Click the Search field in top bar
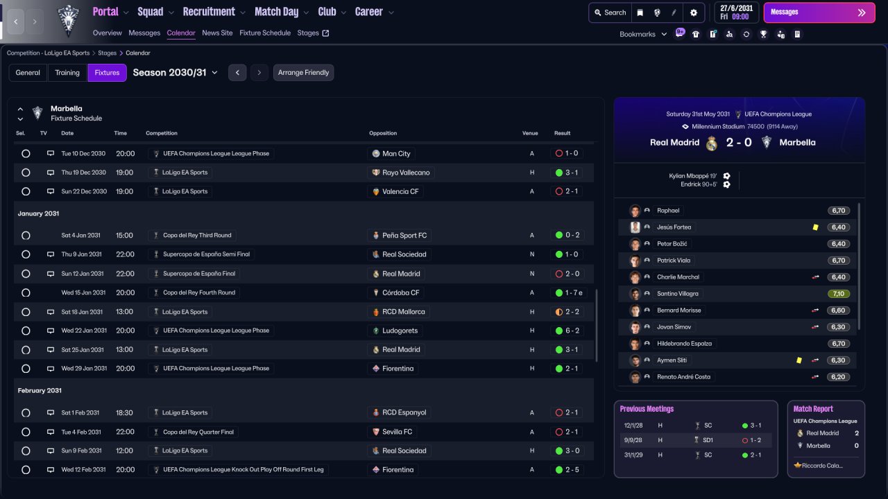Viewport: 888px width, 499px height. (x=609, y=12)
